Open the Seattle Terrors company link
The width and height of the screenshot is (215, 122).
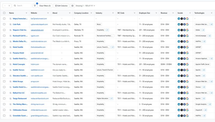tap(19, 70)
